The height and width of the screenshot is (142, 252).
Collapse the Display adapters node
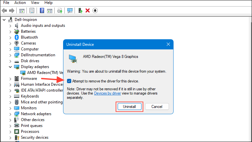click(x=10, y=67)
